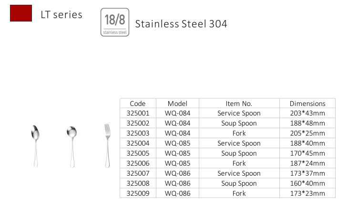
Task: Select the round soup spoon image
Action: 72,147
